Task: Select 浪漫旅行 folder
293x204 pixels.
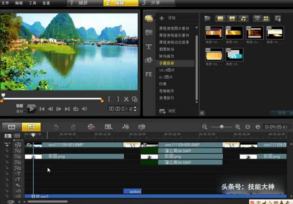Action: click(167, 98)
